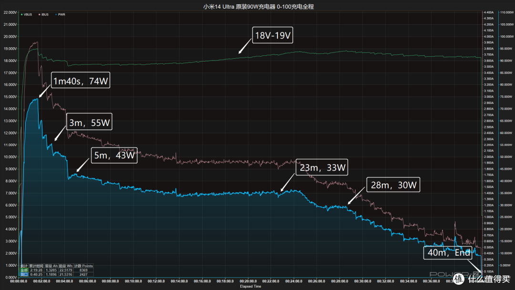The image size is (515, 290).
Task: Click the 00:36:00.0 time axis label
Action: pyautogui.click(x=431, y=281)
